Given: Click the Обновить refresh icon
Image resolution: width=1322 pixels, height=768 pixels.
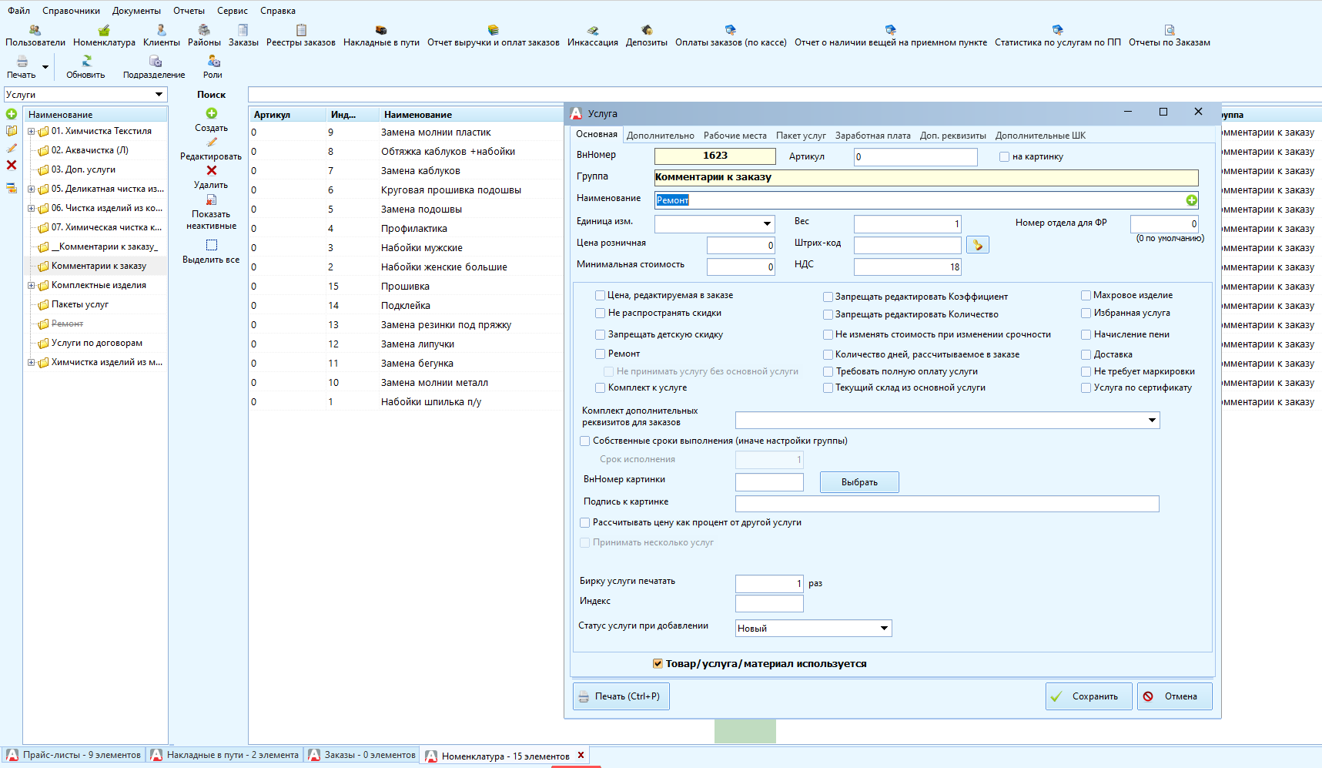Looking at the screenshot, I should pos(86,61).
